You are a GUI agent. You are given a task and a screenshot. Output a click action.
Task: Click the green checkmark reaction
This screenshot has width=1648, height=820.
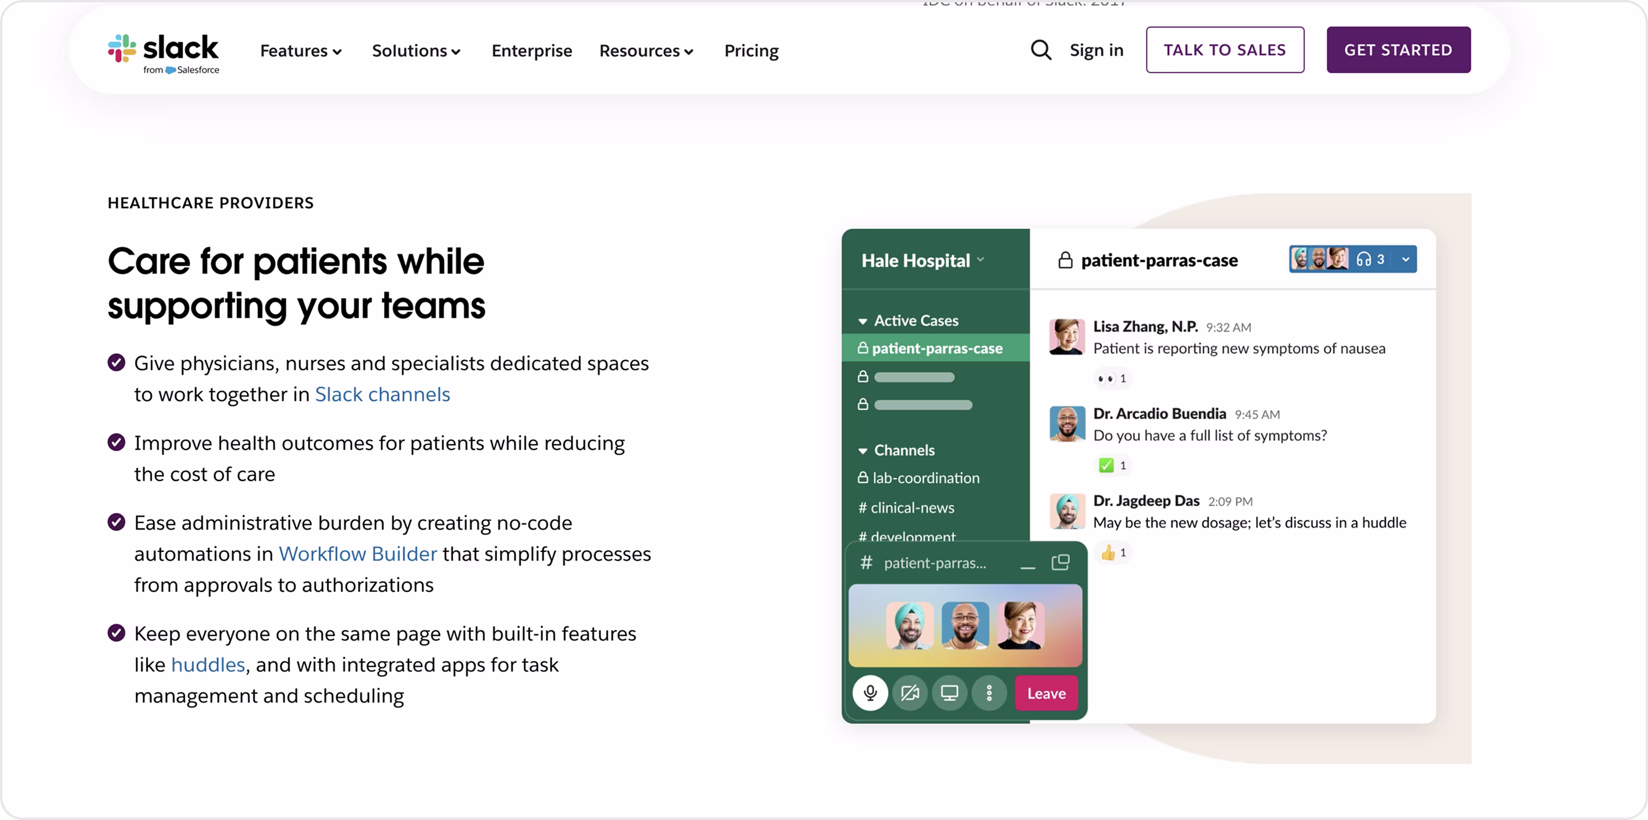pyautogui.click(x=1112, y=465)
